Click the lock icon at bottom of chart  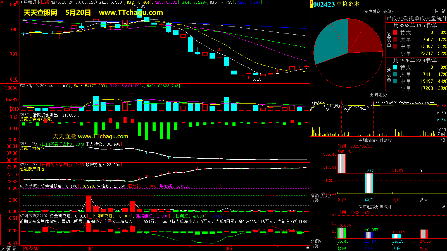coord(308,247)
